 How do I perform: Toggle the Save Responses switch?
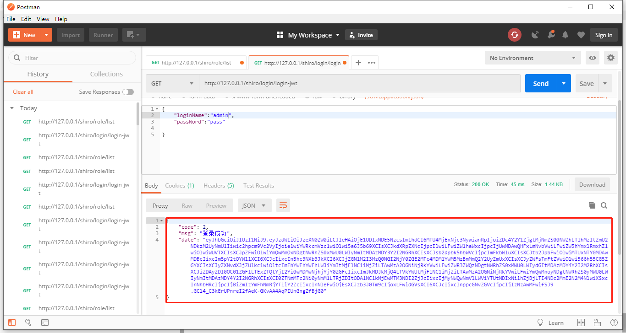tap(128, 92)
